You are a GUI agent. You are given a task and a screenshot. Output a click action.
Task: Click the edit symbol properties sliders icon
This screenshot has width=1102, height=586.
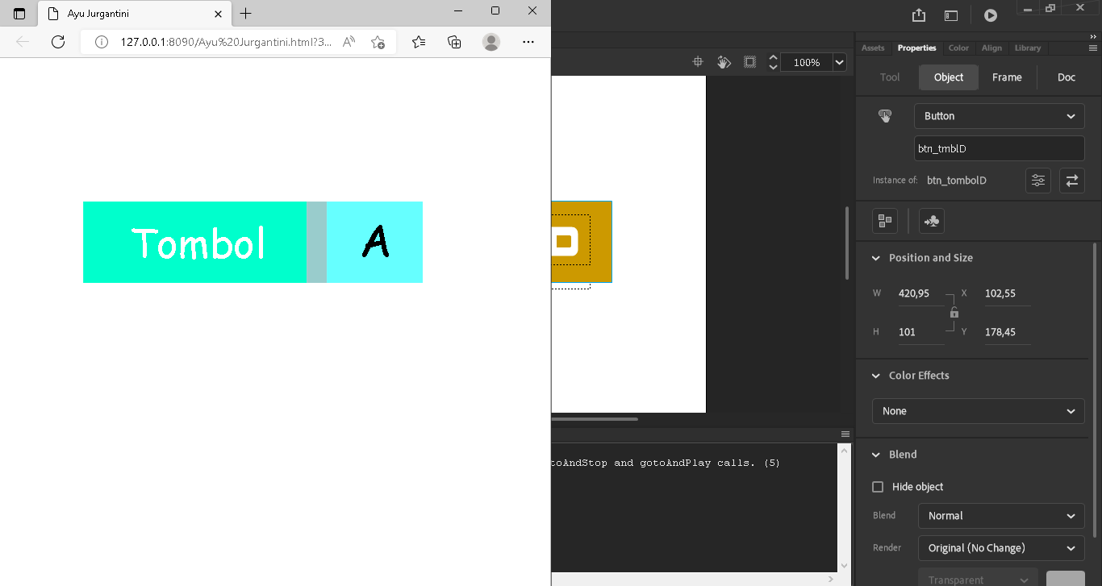(x=1038, y=181)
